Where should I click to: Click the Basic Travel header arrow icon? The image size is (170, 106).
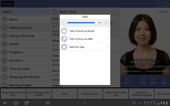click(55, 12)
